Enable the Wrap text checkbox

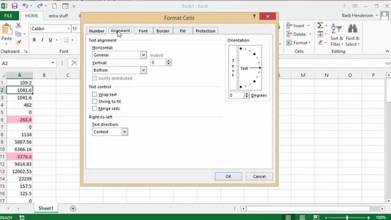[95, 94]
